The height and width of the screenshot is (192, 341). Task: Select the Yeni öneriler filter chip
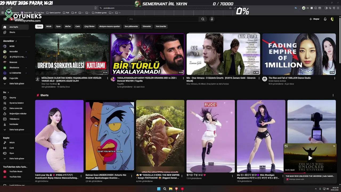pyautogui.click(x=161, y=26)
